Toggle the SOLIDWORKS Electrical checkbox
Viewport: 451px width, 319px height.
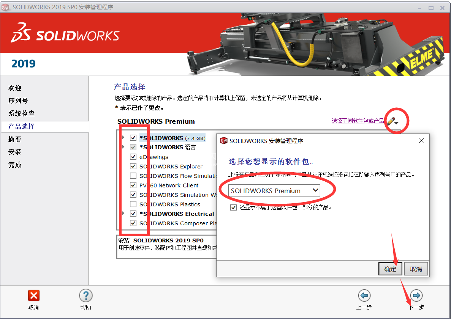pyautogui.click(x=133, y=214)
